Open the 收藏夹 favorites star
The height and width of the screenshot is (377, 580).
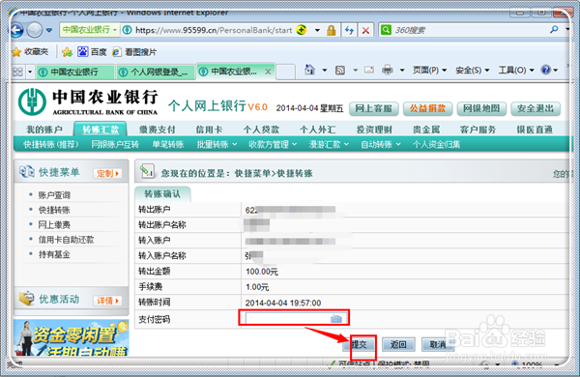point(30,52)
